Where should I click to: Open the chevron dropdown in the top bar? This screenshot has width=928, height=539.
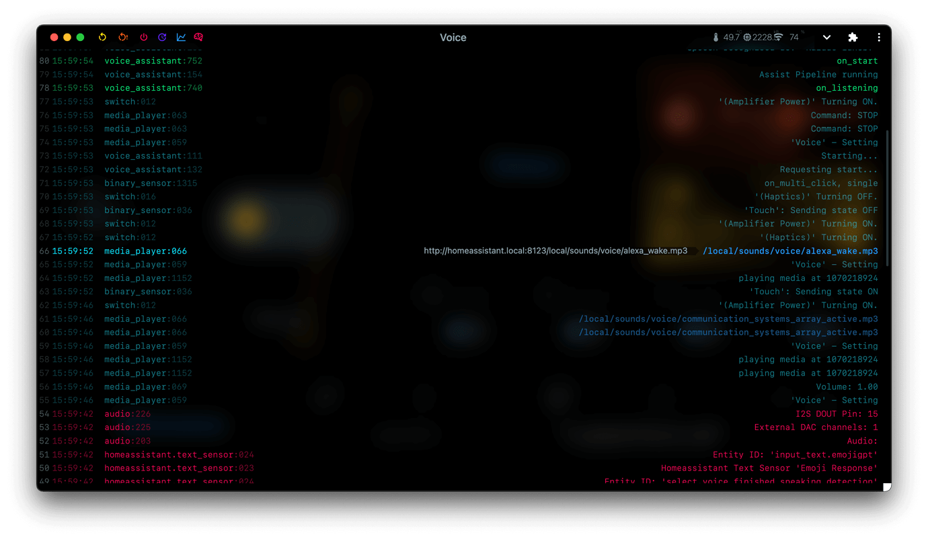point(826,38)
